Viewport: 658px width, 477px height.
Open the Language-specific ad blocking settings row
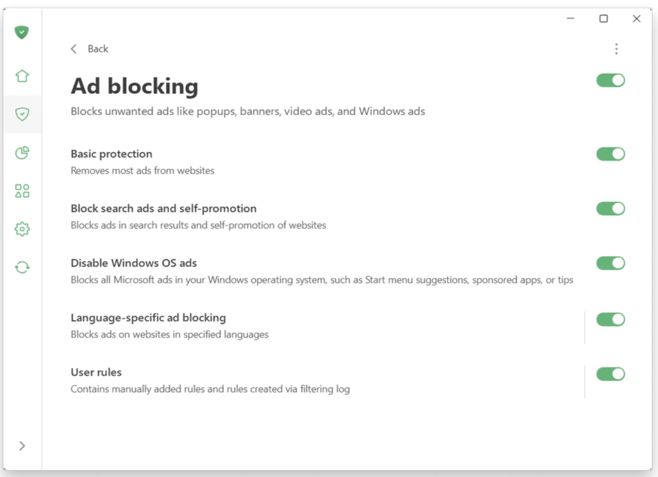(x=327, y=326)
